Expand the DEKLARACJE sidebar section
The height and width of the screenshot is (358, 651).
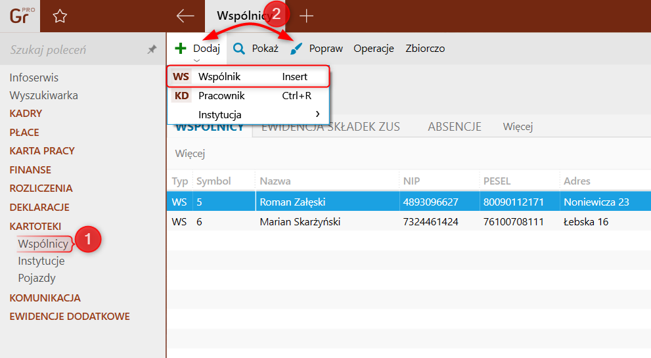(x=39, y=207)
